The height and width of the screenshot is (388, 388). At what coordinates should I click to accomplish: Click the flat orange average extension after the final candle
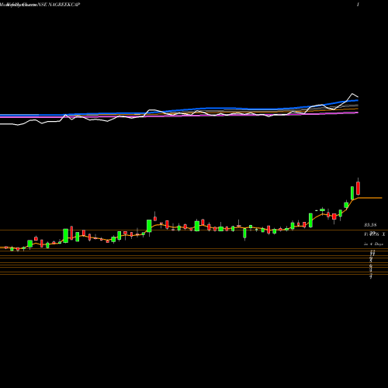[x=370, y=198]
